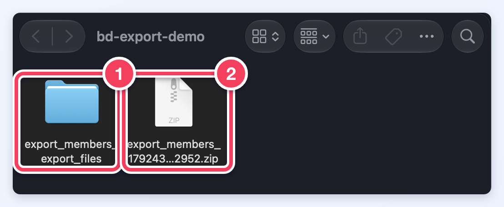Open the search magnifier

(467, 36)
